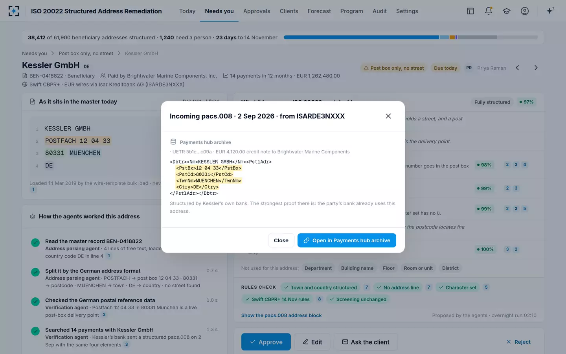Image resolution: width=566 pixels, height=354 pixels.
Task: Click the 'No address line' rule chip
Action: pyautogui.click(x=397, y=288)
